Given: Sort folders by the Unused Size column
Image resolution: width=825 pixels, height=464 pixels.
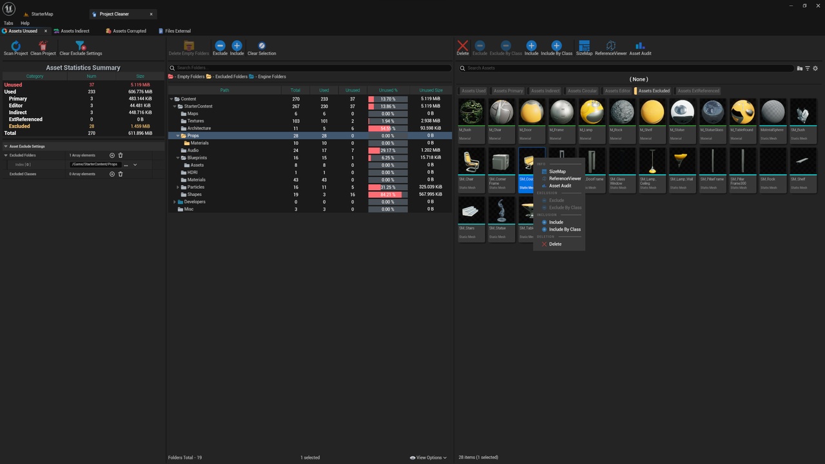Looking at the screenshot, I should 431,90.
